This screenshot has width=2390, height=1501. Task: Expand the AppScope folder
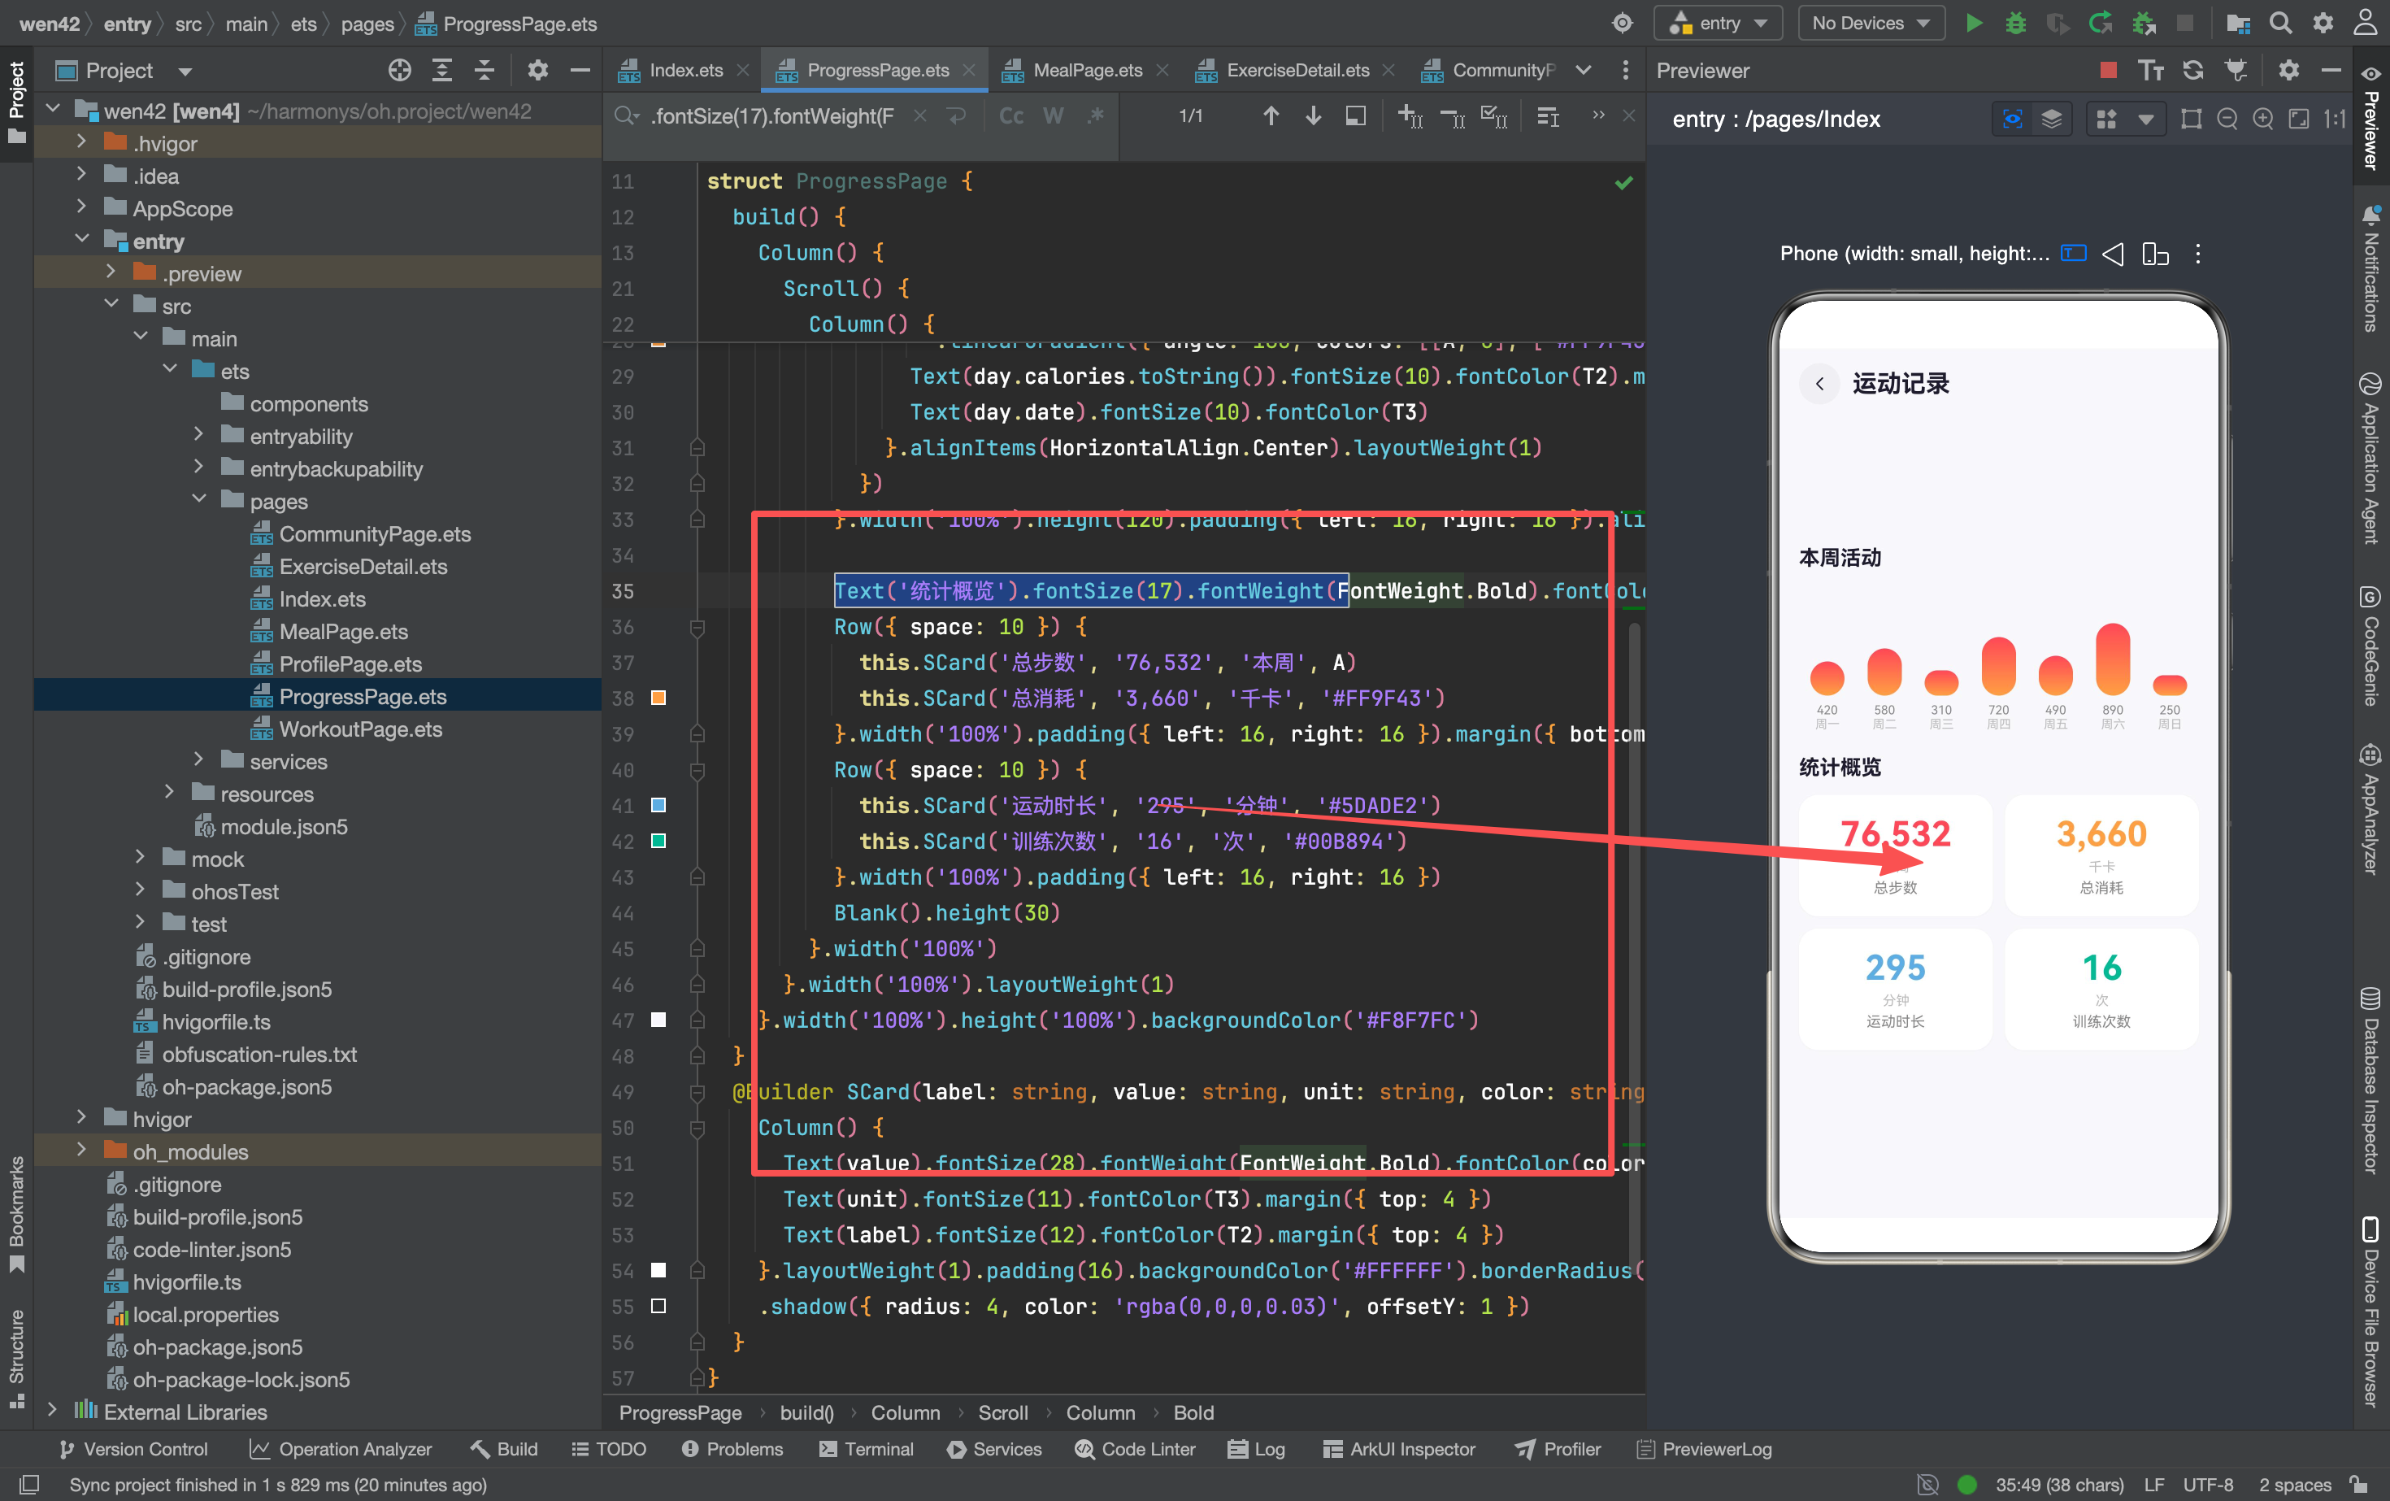(81, 207)
